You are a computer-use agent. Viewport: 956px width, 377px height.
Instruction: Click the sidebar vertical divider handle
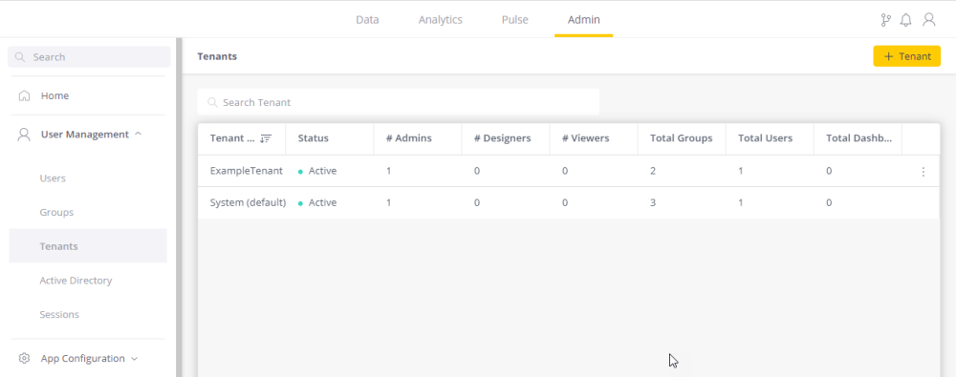[x=179, y=207]
